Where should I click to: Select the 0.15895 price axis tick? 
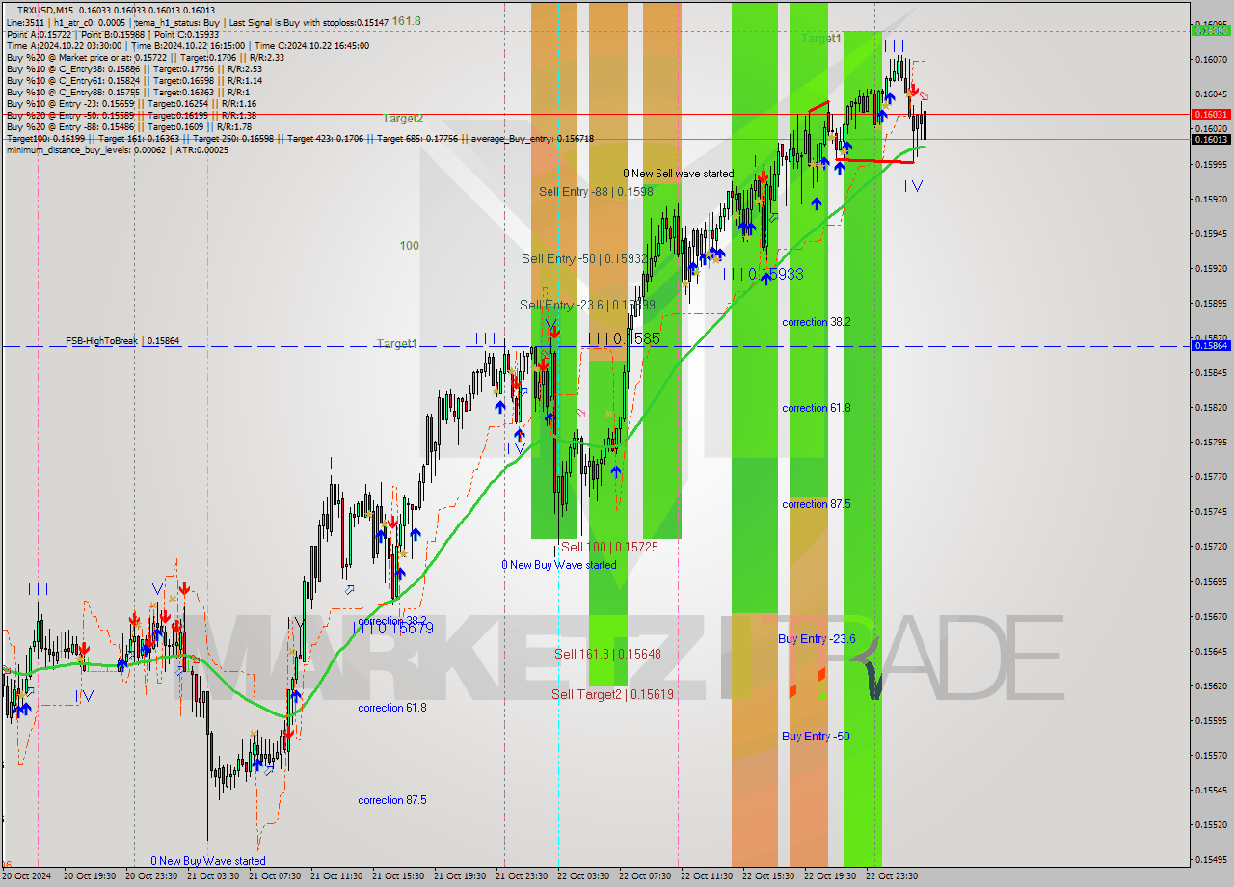click(x=1212, y=303)
